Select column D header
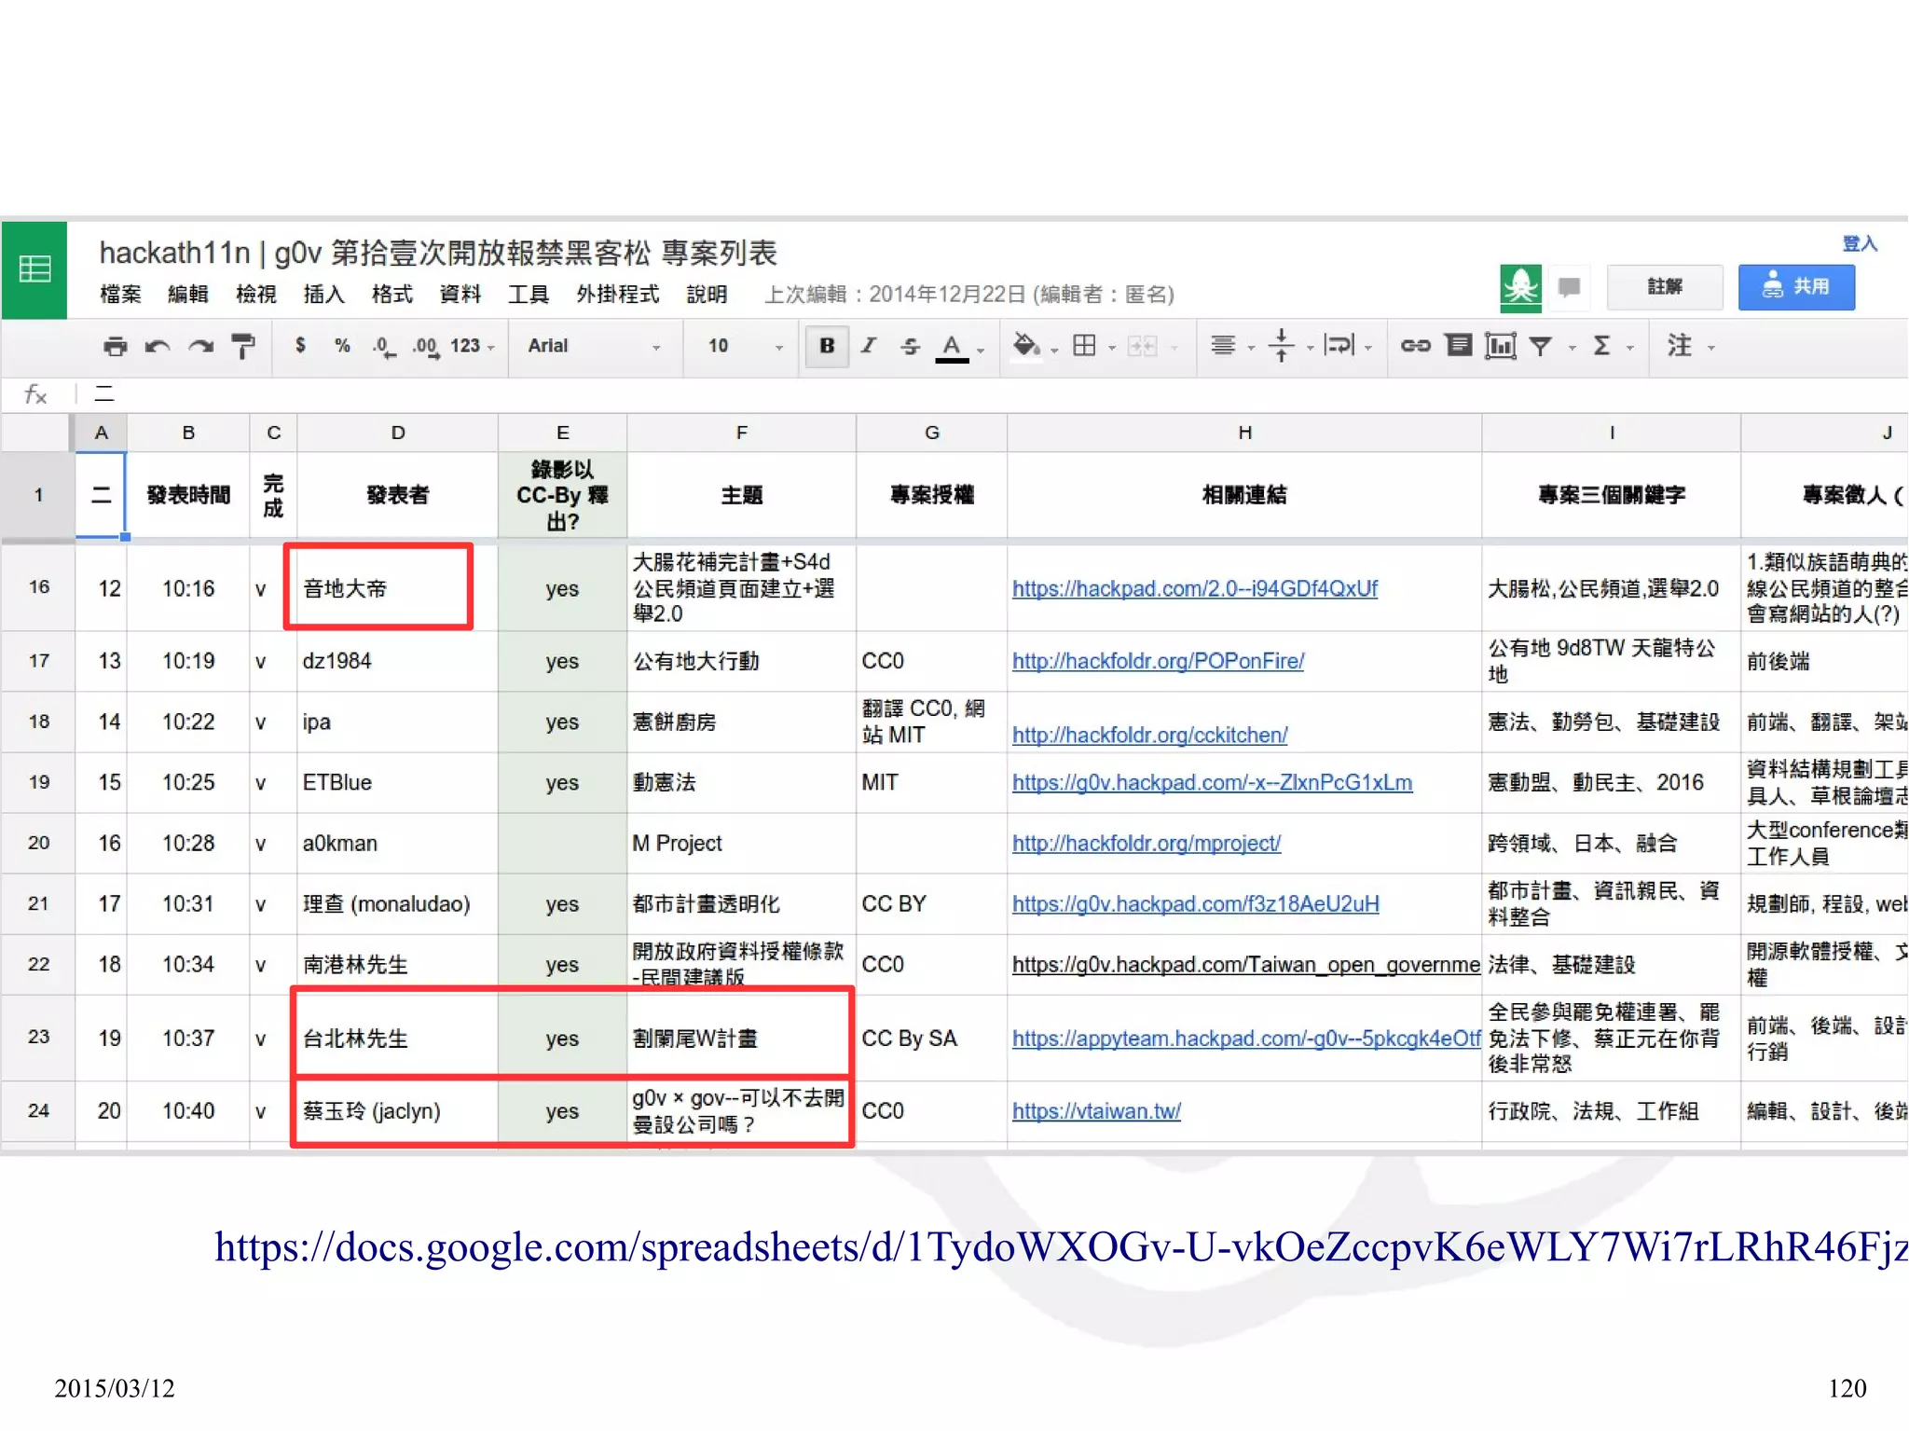The height and width of the screenshot is (1431, 1909). [397, 433]
